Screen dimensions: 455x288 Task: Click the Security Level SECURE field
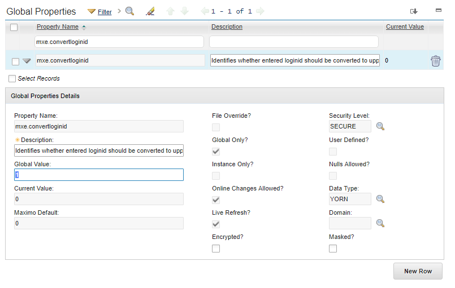point(350,126)
